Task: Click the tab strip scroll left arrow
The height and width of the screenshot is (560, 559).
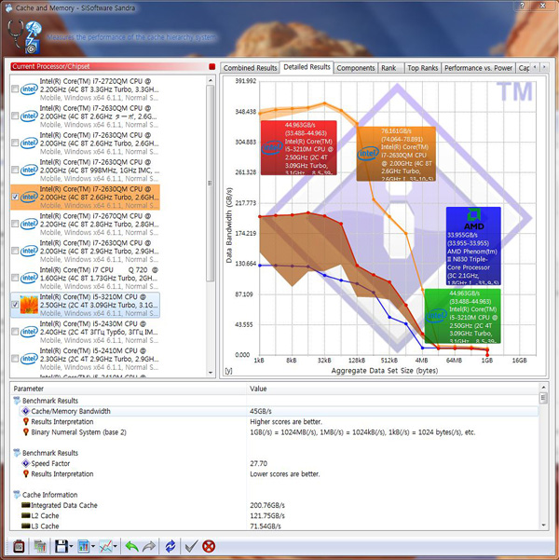Action: pyautogui.click(x=535, y=67)
